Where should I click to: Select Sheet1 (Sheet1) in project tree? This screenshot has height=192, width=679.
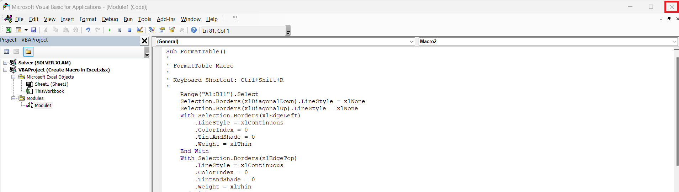coord(51,84)
